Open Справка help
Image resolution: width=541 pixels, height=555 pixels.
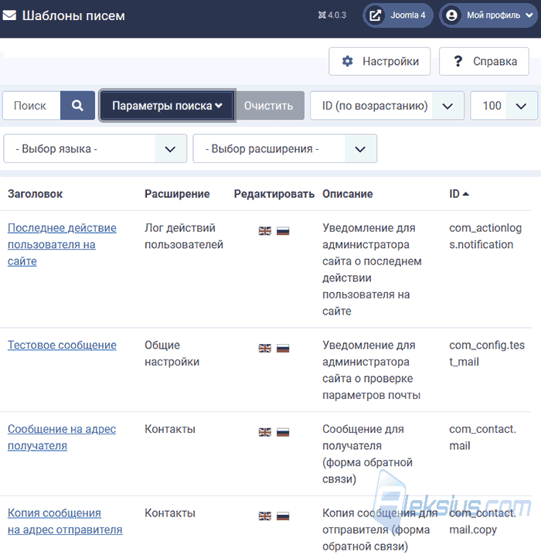[484, 61]
